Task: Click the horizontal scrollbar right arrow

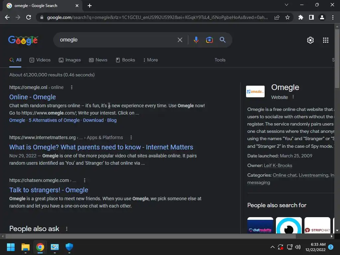Action: 332,236
